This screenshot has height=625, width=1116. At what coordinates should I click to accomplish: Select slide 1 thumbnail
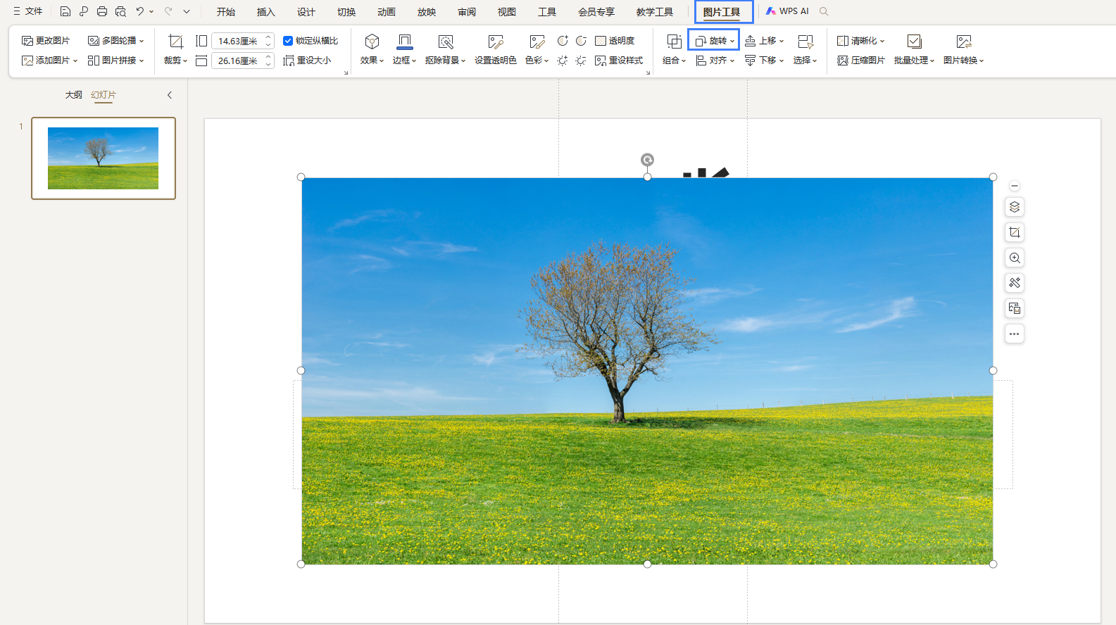coord(104,158)
